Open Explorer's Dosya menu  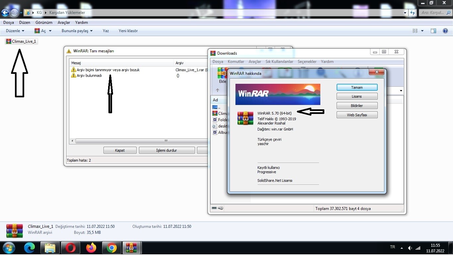[x=9, y=23]
